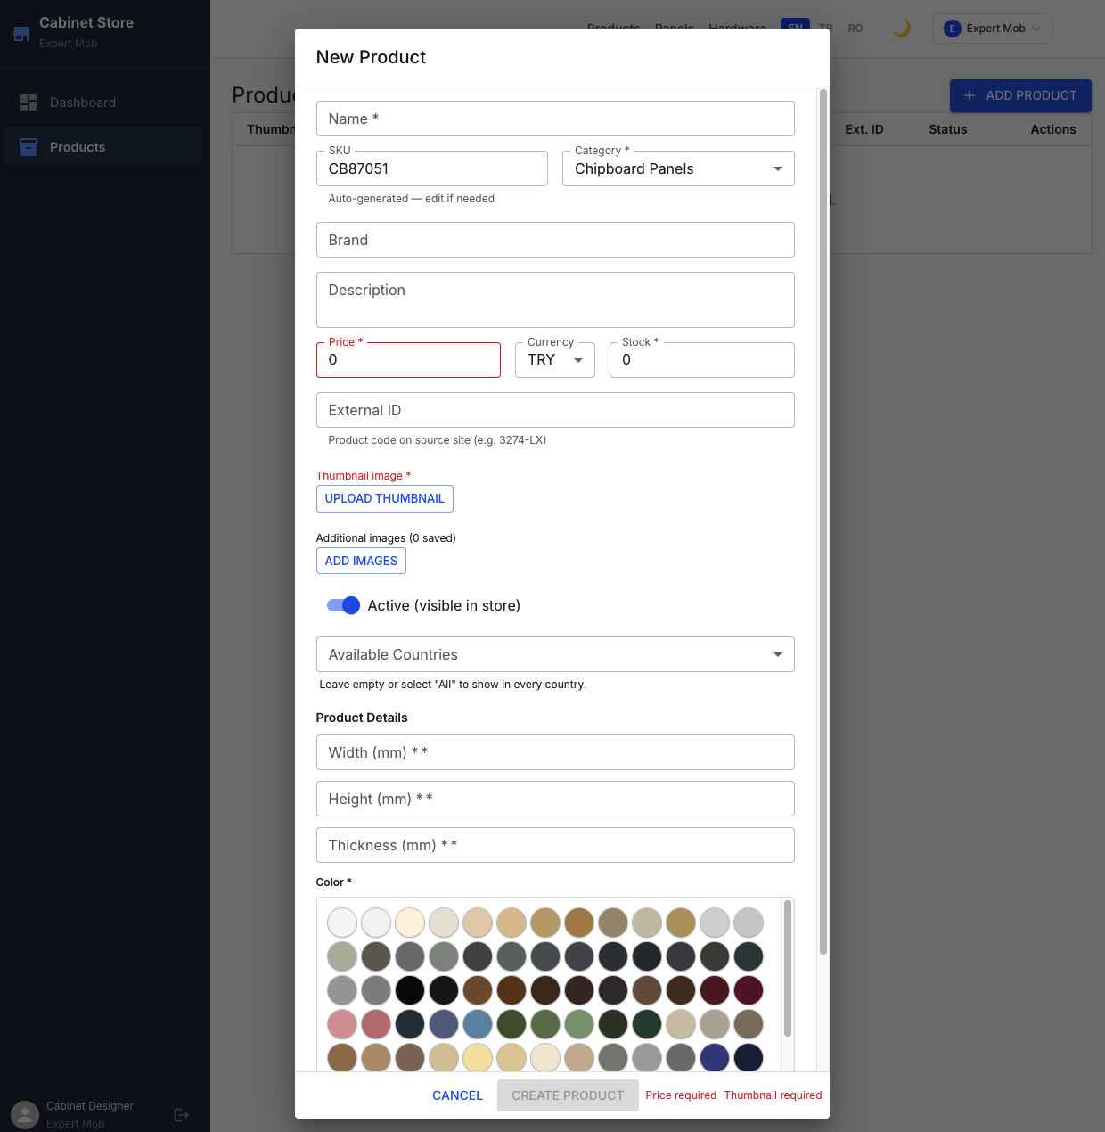
Task: Pick the navy blue color swatch
Action: (x=715, y=1058)
